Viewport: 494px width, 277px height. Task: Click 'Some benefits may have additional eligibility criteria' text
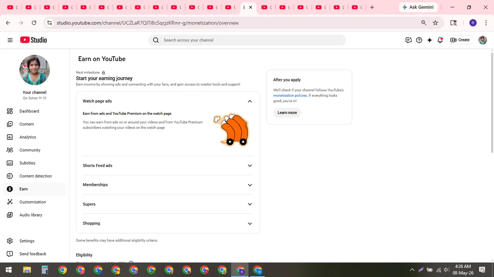tap(117, 240)
